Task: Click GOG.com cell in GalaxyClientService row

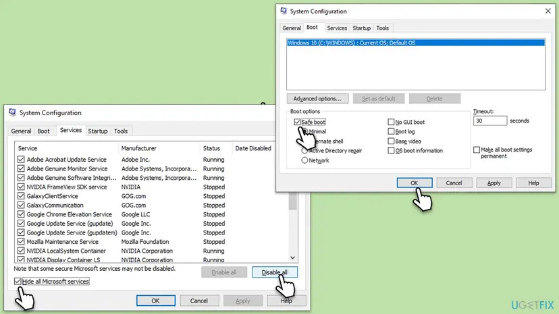Action: click(133, 196)
